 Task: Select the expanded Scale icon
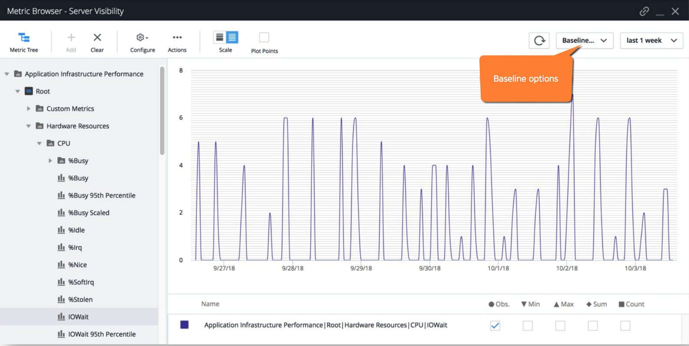click(x=232, y=37)
